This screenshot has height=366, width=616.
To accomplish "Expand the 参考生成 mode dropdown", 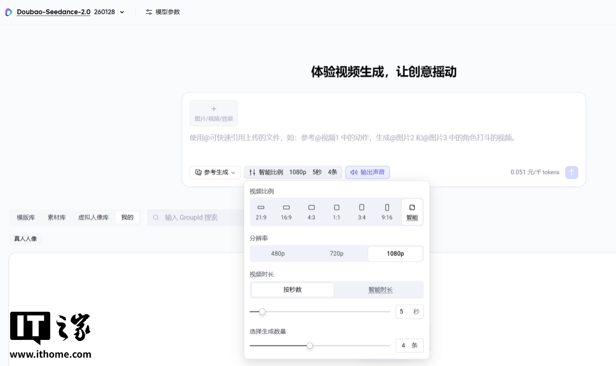I will pos(215,172).
